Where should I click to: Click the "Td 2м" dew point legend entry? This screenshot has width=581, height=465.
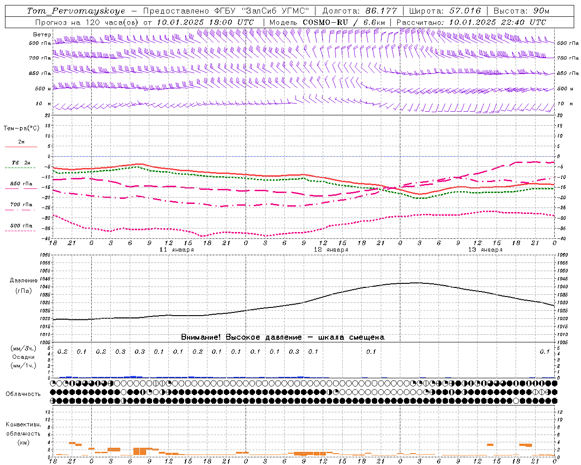[21, 163]
